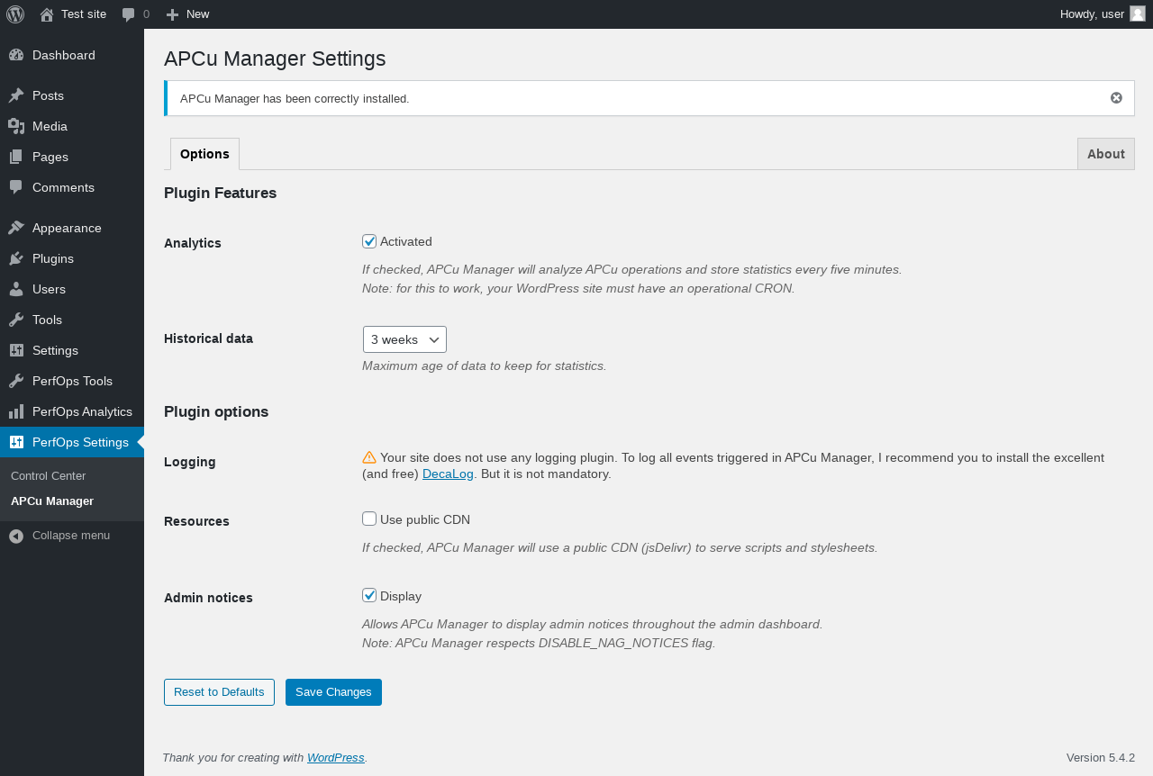
Task: Click the Comments speech bubble sidebar icon
Action: tap(16, 187)
